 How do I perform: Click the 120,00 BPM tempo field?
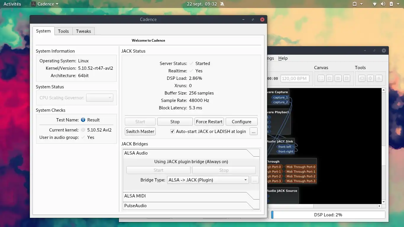click(295, 79)
